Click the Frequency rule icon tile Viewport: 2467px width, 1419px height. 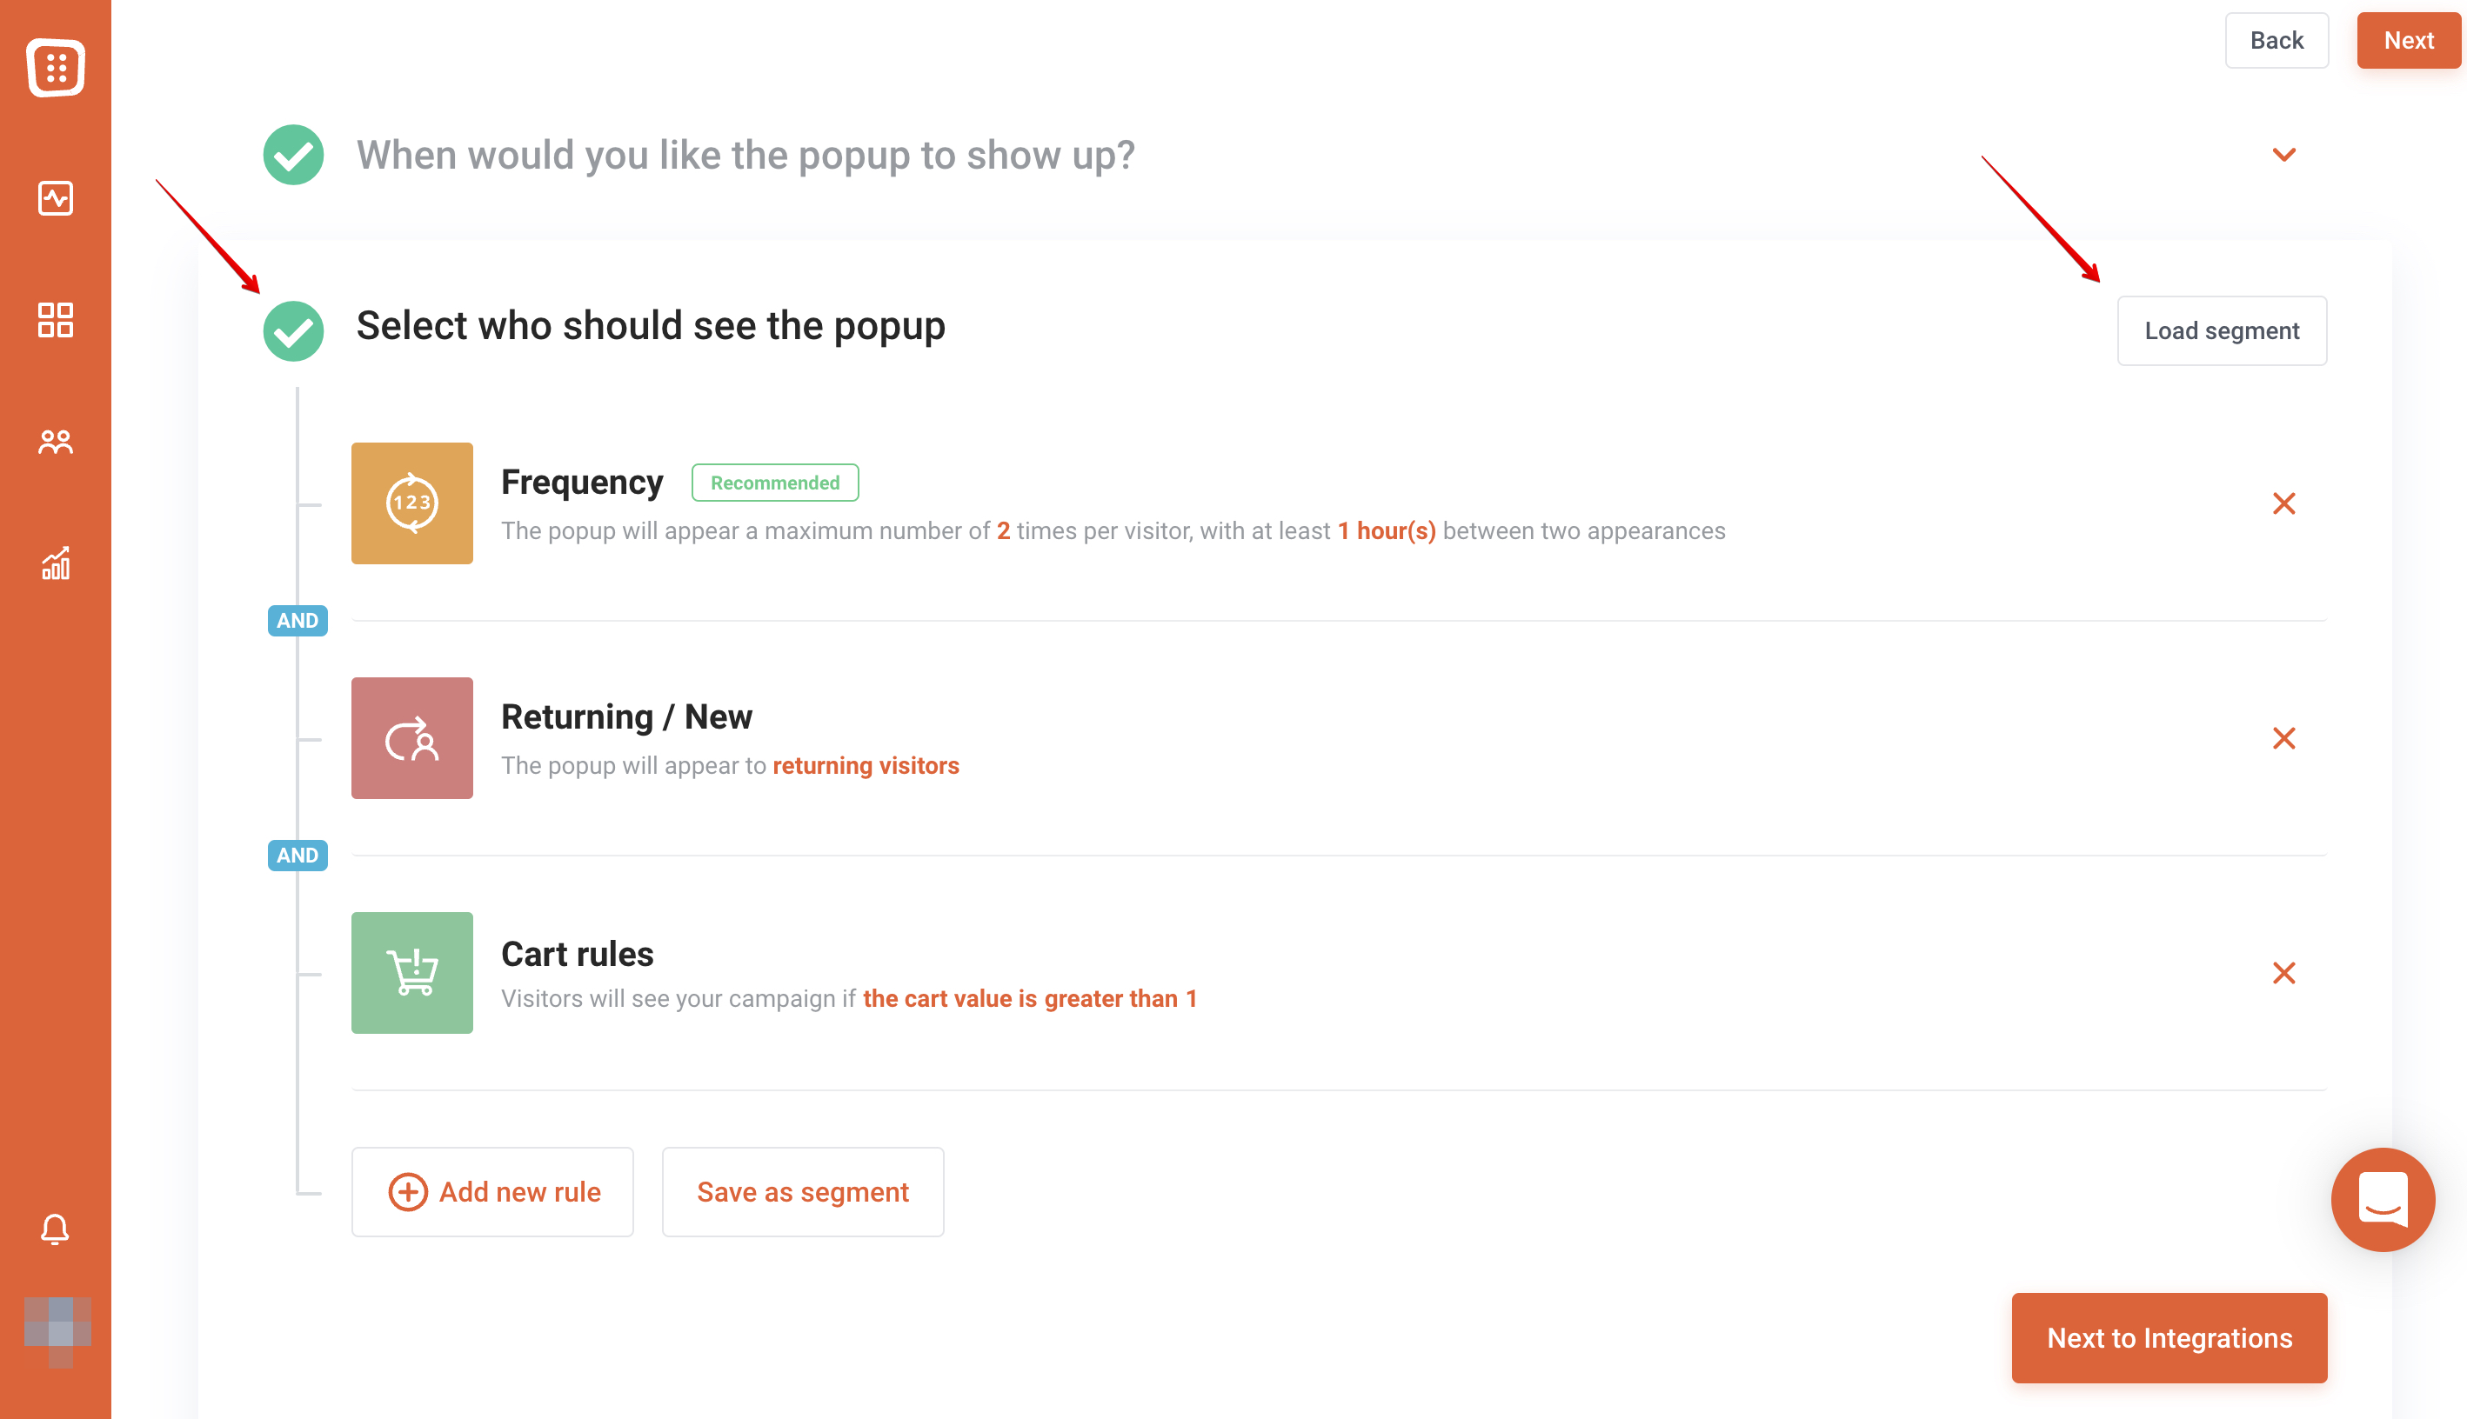(412, 503)
